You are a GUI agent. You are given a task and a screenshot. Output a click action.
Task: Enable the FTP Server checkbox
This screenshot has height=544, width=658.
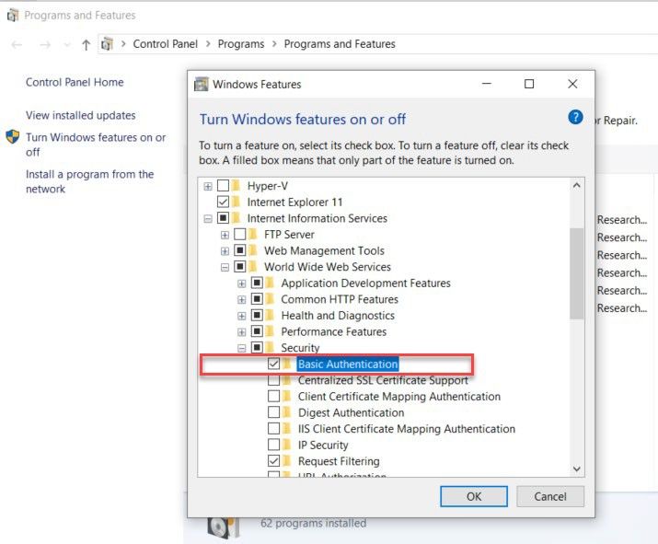click(x=239, y=234)
